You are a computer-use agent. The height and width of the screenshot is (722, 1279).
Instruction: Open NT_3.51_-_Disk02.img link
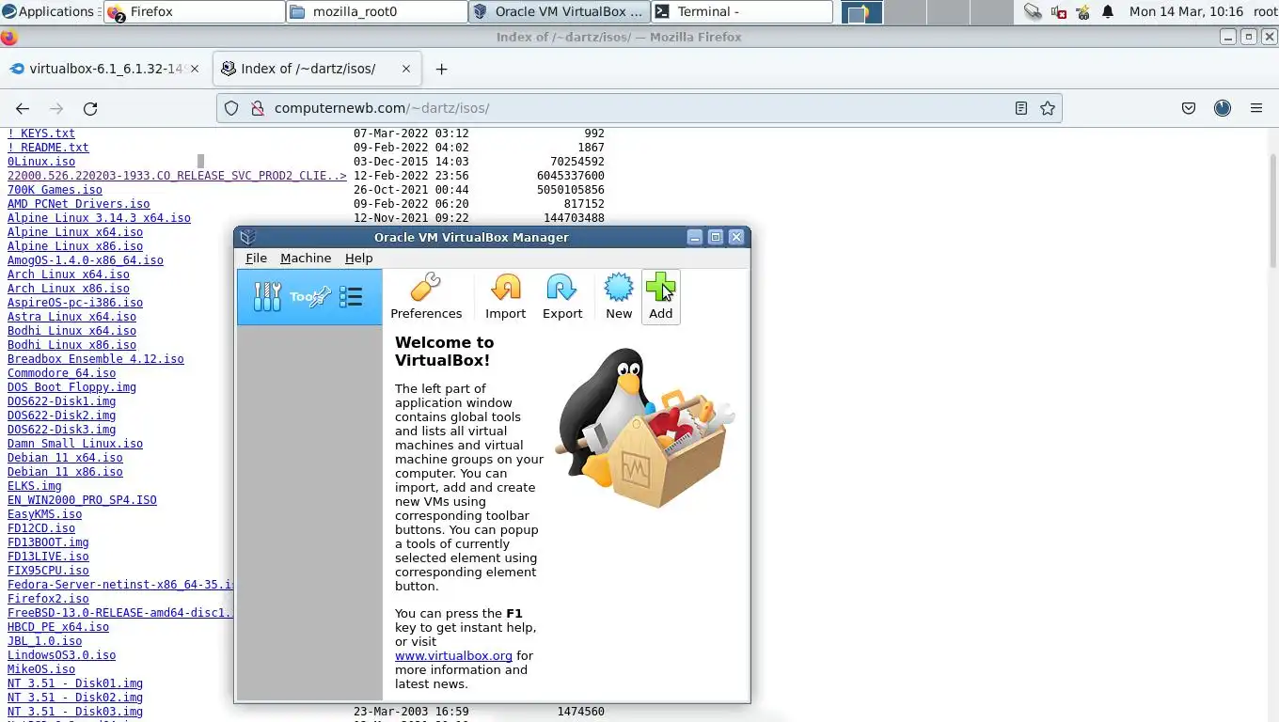coord(75,698)
